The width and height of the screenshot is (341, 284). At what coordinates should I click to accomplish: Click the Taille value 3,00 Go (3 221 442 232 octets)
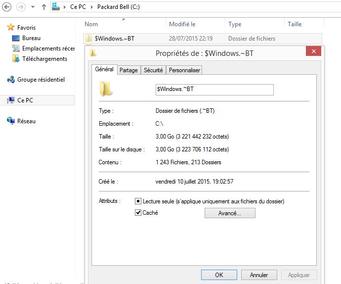[x=192, y=137]
